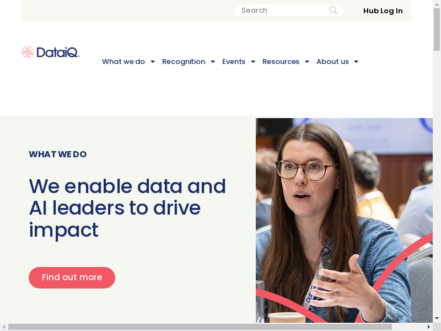
Task: Click the scroll right arrow
Action: click(x=429, y=327)
